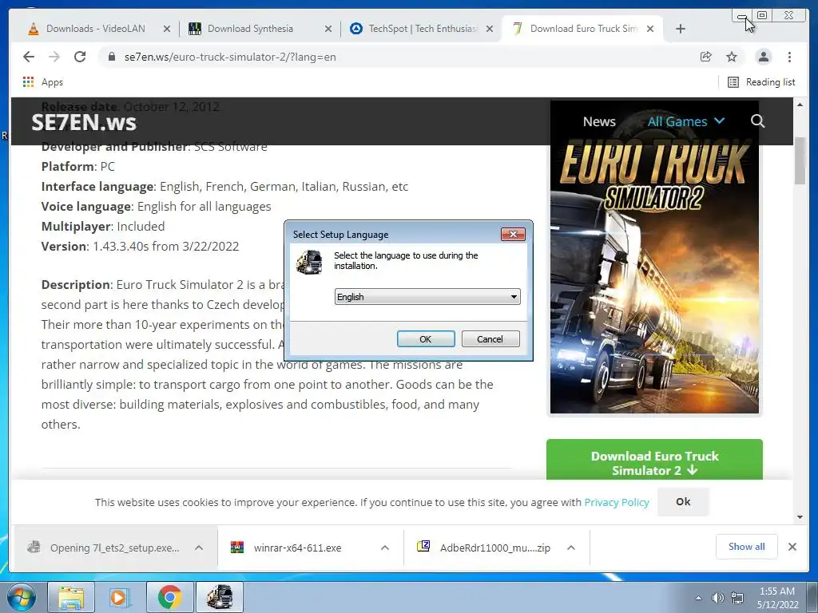Cancel the Select Setup Language dialog

[490, 338]
